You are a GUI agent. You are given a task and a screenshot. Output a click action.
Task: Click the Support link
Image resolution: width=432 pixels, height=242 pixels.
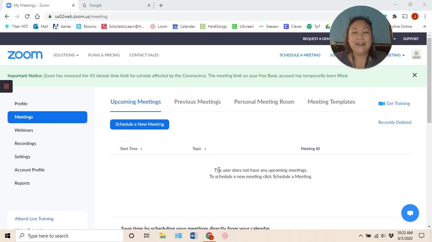[411, 39]
